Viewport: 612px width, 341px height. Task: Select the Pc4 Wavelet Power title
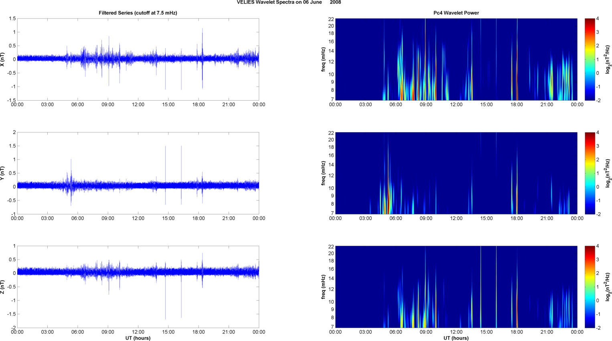click(456, 13)
